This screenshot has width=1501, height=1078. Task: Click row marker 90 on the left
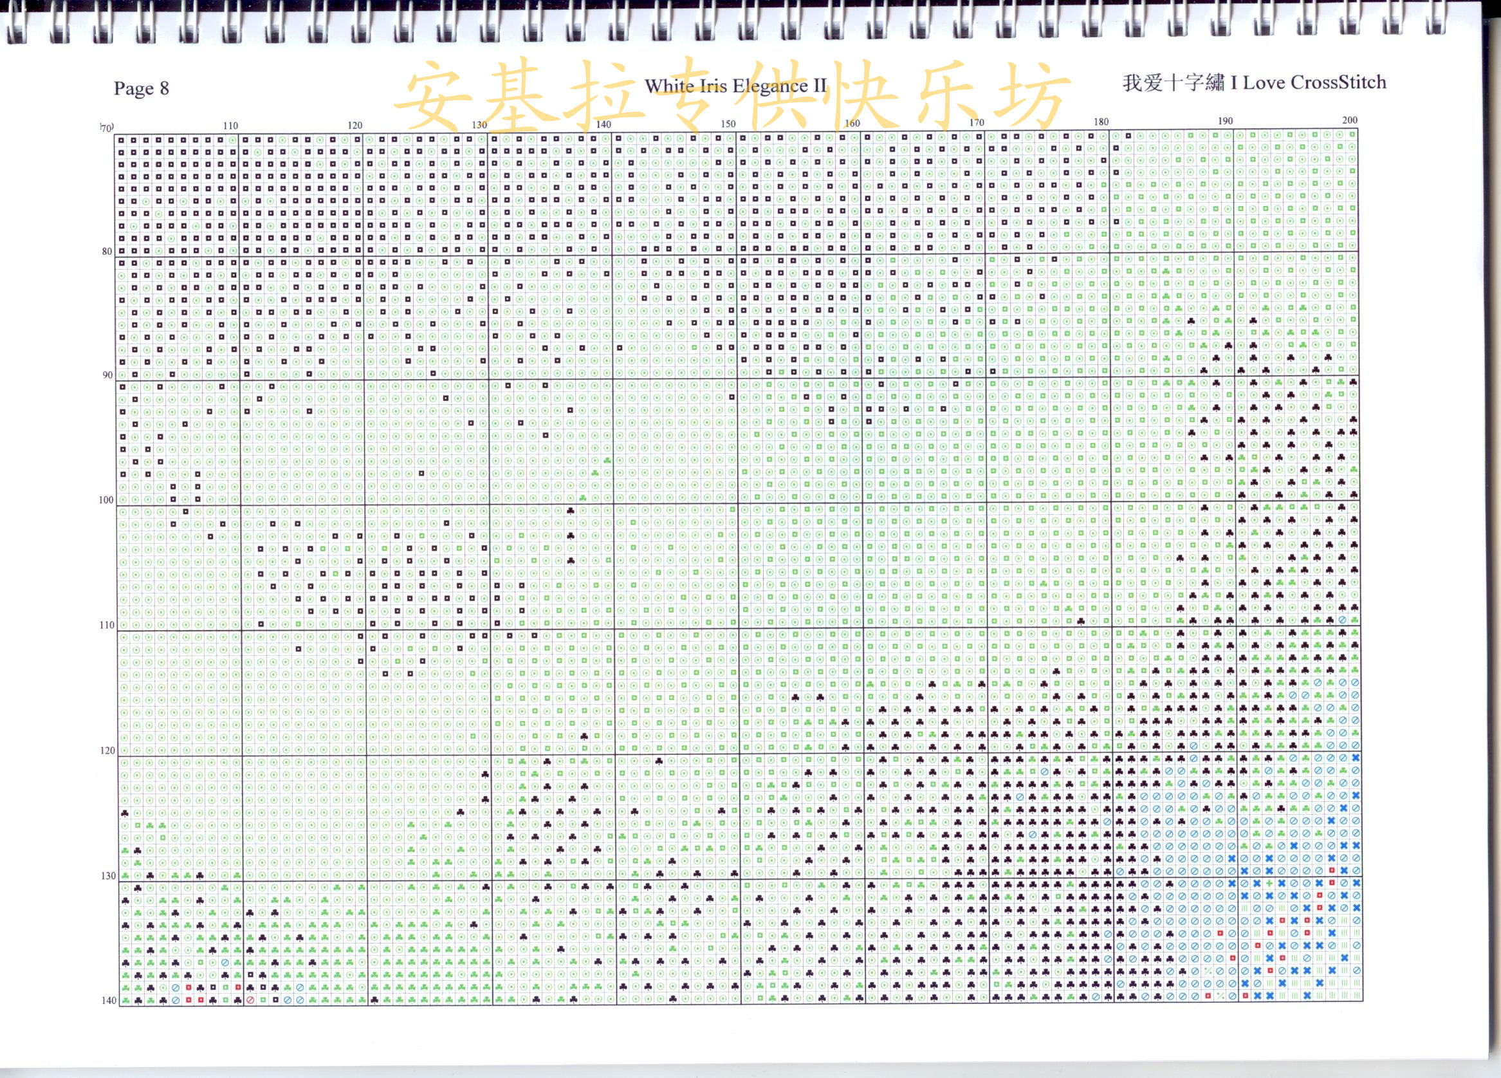pyautogui.click(x=107, y=375)
